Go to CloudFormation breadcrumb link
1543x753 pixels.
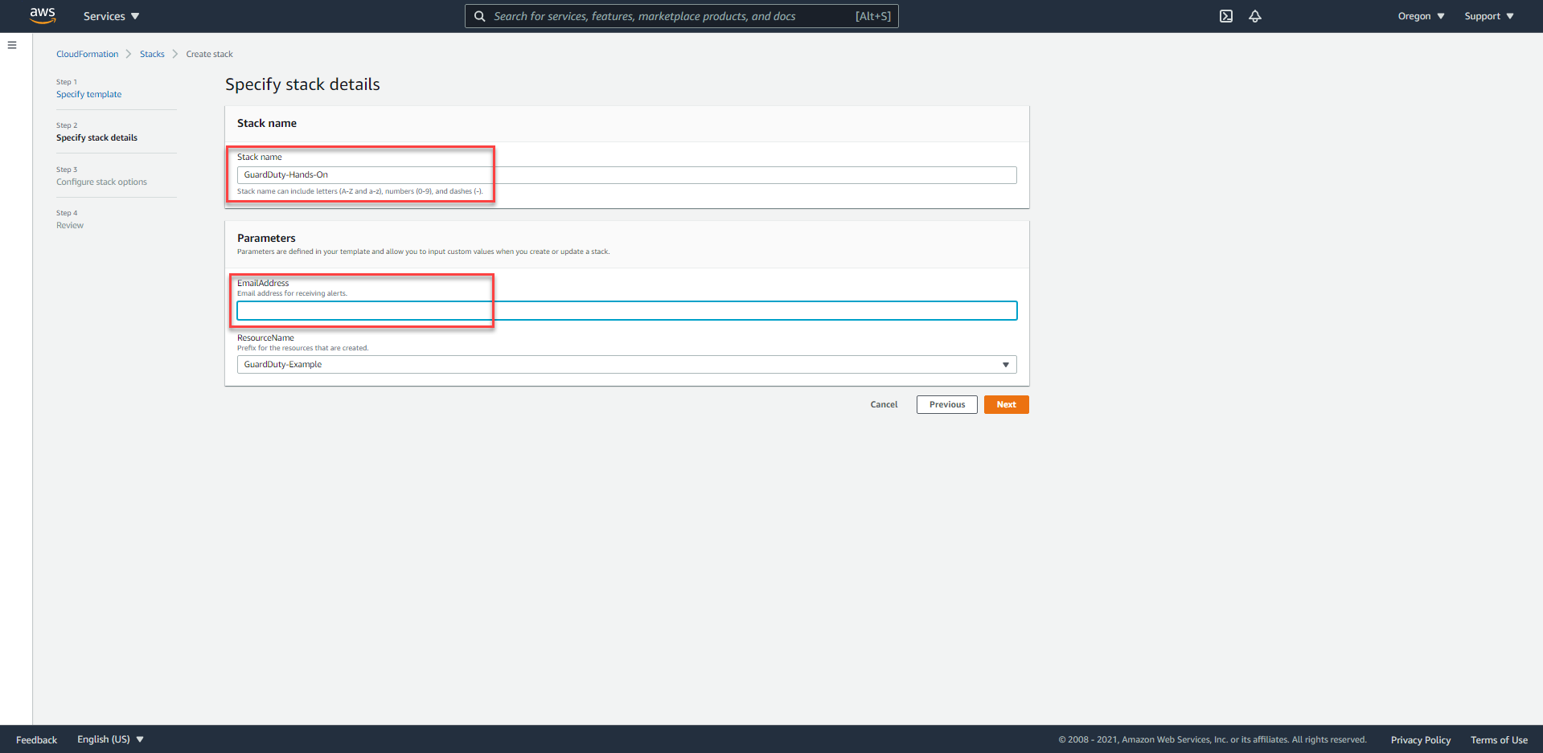(x=87, y=54)
